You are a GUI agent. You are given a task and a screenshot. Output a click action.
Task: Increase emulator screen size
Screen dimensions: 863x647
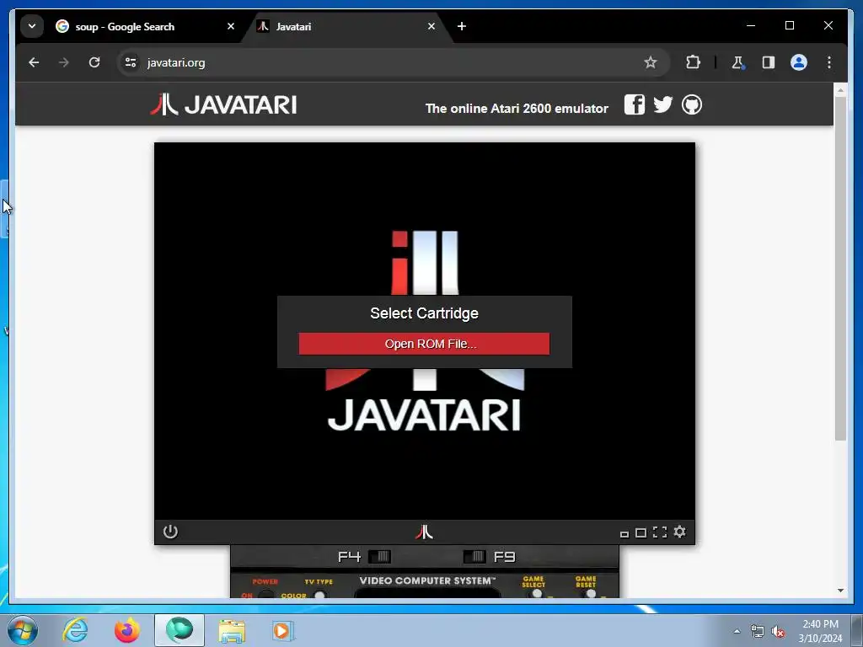click(x=641, y=532)
